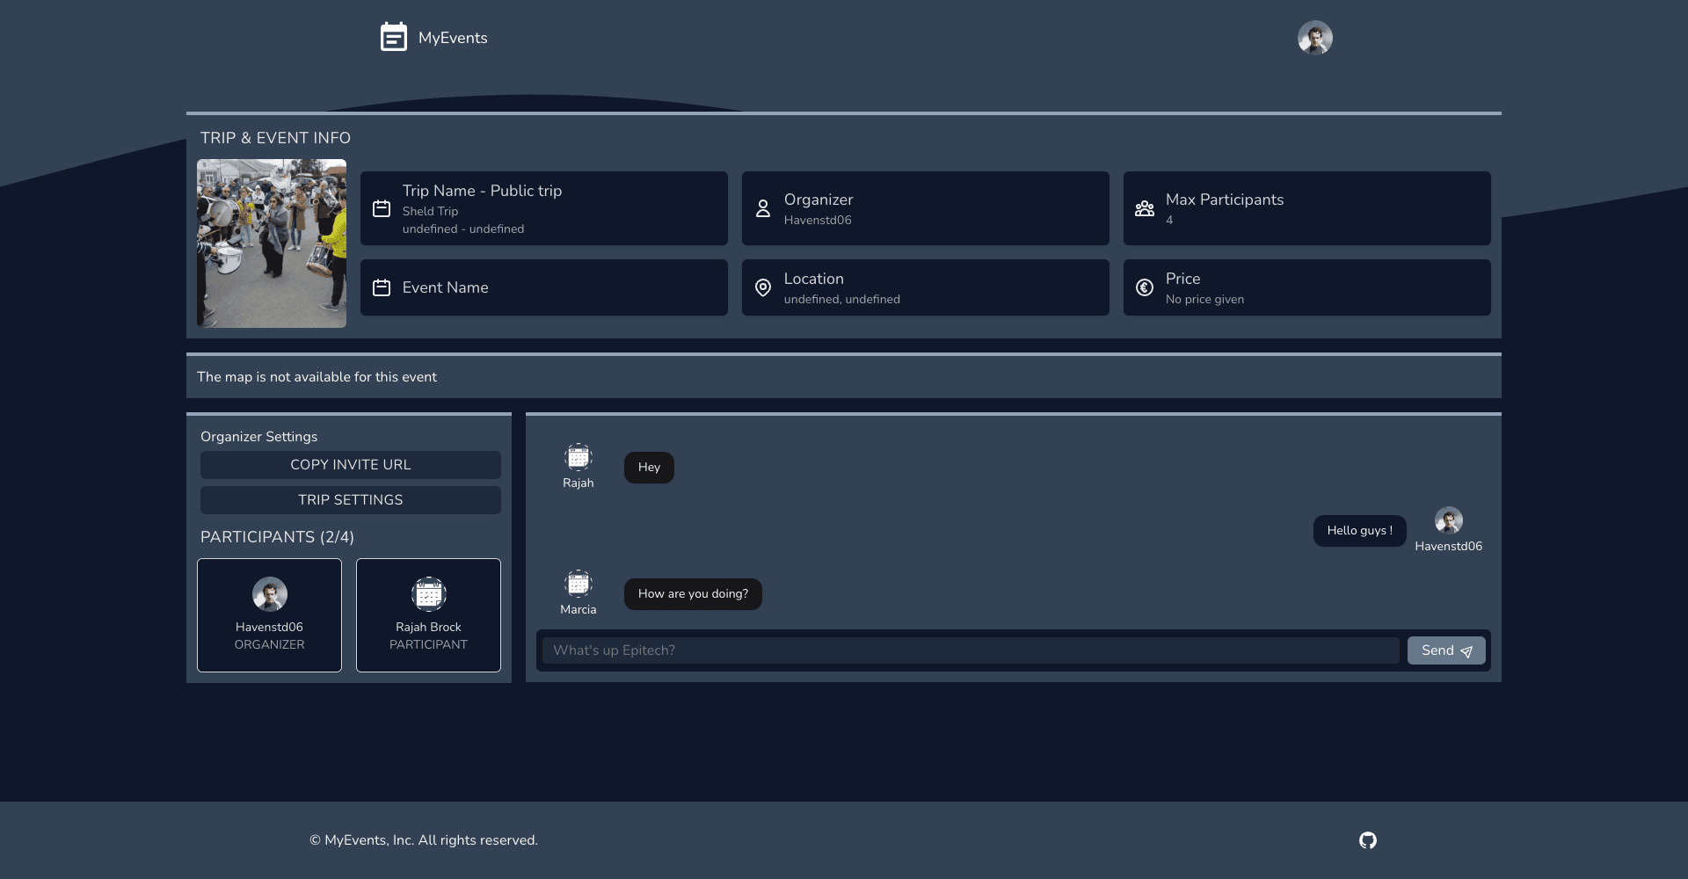Open the user profile avatar in header

click(1314, 38)
